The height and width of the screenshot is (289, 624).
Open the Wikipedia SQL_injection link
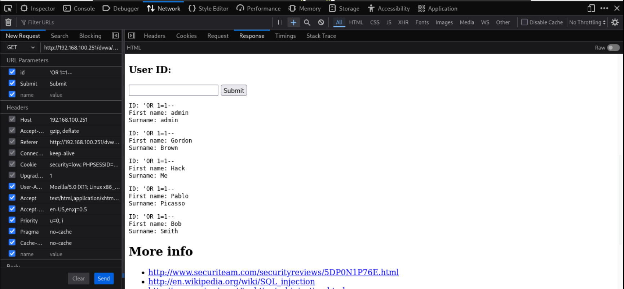click(232, 281)
